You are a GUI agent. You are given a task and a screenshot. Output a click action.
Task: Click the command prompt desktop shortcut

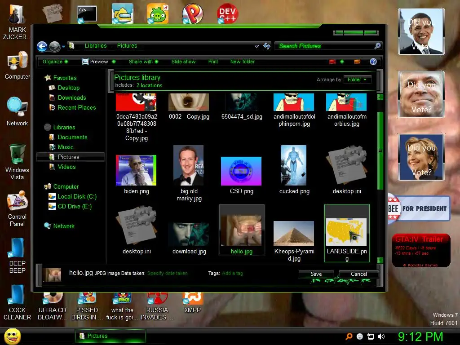[x=87, y=14]
